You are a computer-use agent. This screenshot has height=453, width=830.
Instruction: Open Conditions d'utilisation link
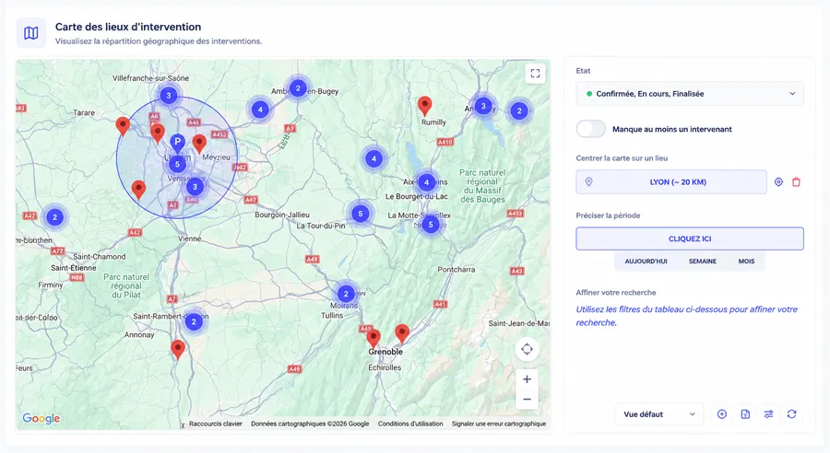[410, 424]
